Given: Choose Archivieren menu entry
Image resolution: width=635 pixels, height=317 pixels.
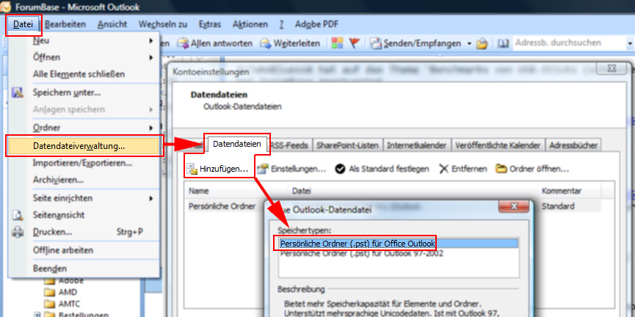Looking at the screenshot, I should coord(58,181).
